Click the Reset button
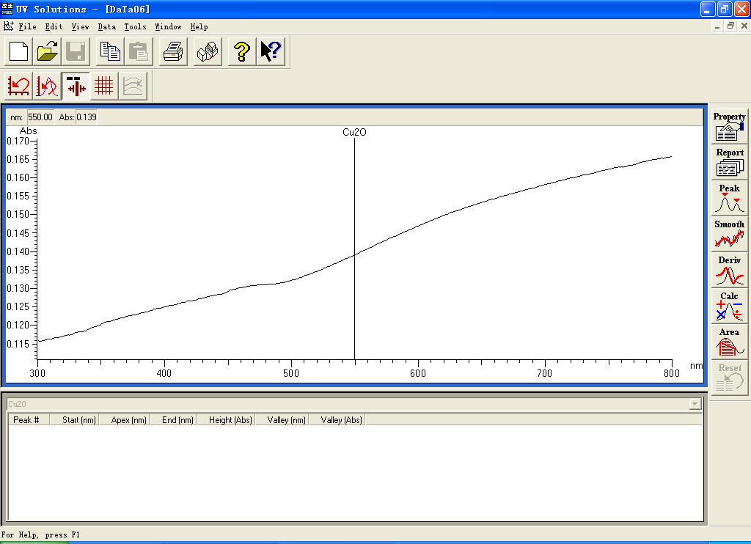751x544 pixels. tap(729, 378)
